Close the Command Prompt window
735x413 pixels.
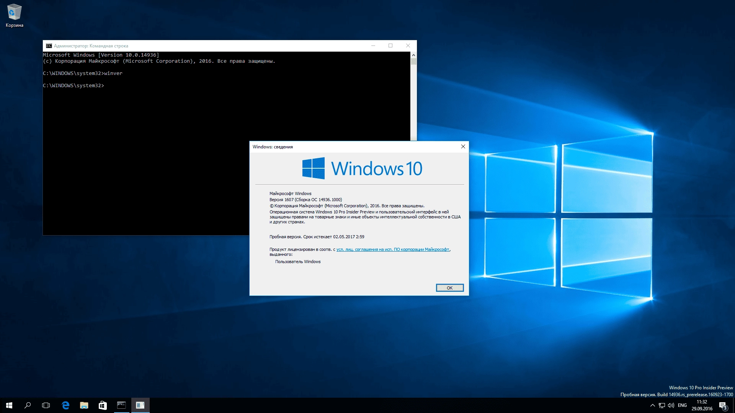(x=408, y=46)
